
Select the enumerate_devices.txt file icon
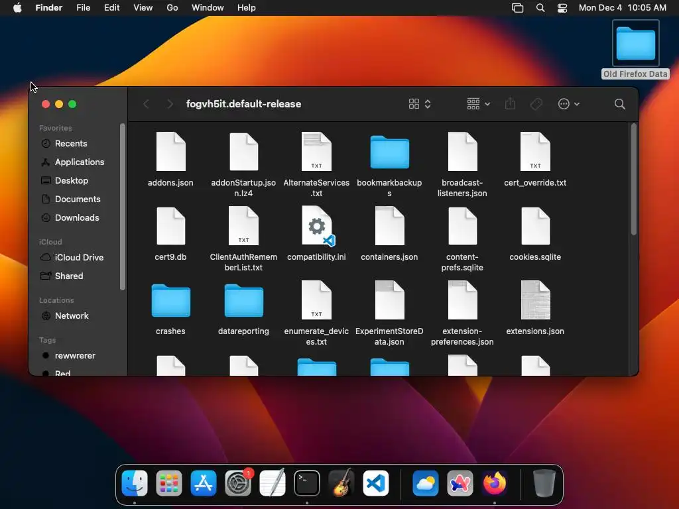tap(316, 300)
